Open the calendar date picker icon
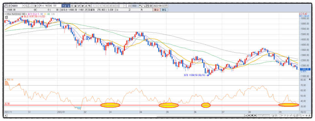This screenshot has height=121, width=315. (166, 6)
